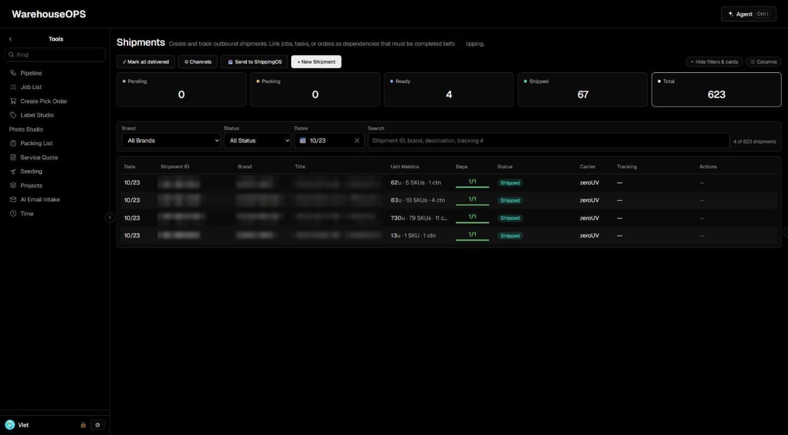The height and width of the screenshot is (435, 788).
Task: Filter by the Pending card
Action: pyautogui.click(x=181, y=90)
